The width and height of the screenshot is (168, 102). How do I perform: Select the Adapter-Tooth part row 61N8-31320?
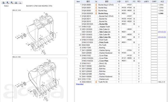pos(121,27)
